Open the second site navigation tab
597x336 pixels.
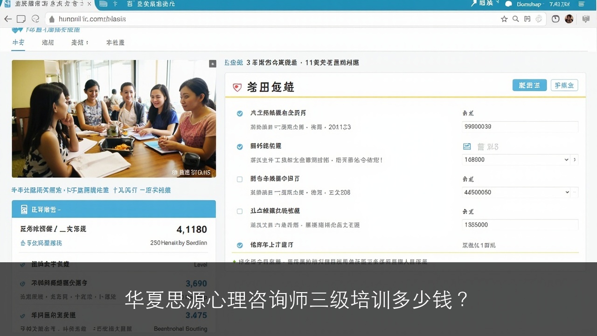click(x=48, y=42)
